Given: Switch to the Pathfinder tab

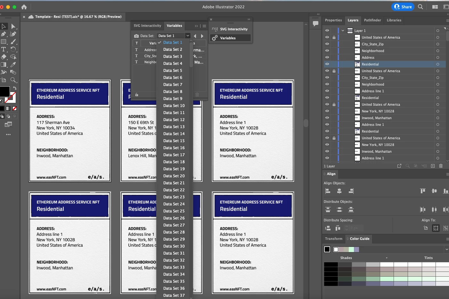Looking at the screenshot, I should 372,20.
